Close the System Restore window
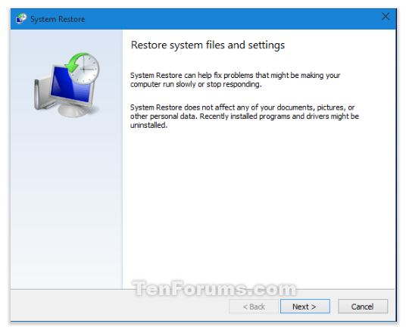The height and width of the screenshot is (330, 406). [x=386, y=17]
